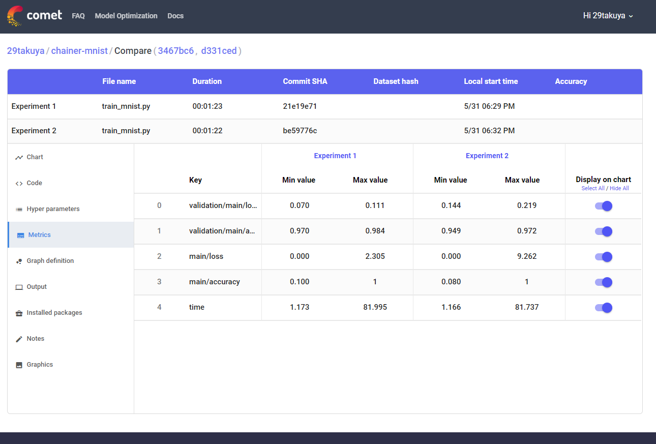The width and height of the screenshot is (656, 444).
Task: Open the Output monitor icon
Action: pos(19,287)
